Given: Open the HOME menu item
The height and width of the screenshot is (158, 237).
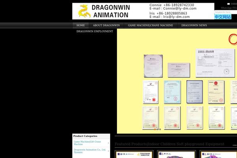Looking at the screenshot, I should (81, 25).
